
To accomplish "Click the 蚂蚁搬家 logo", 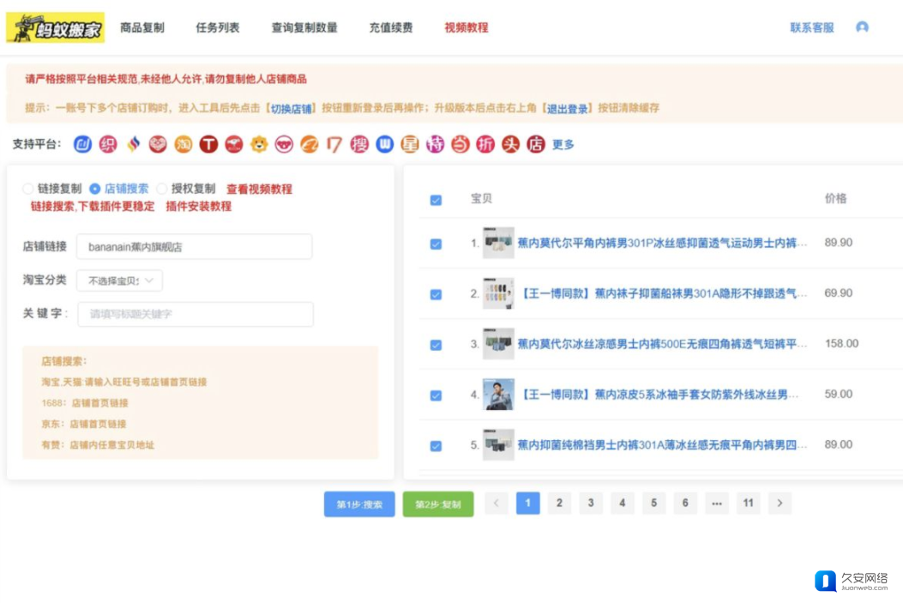I will (55, 27).
